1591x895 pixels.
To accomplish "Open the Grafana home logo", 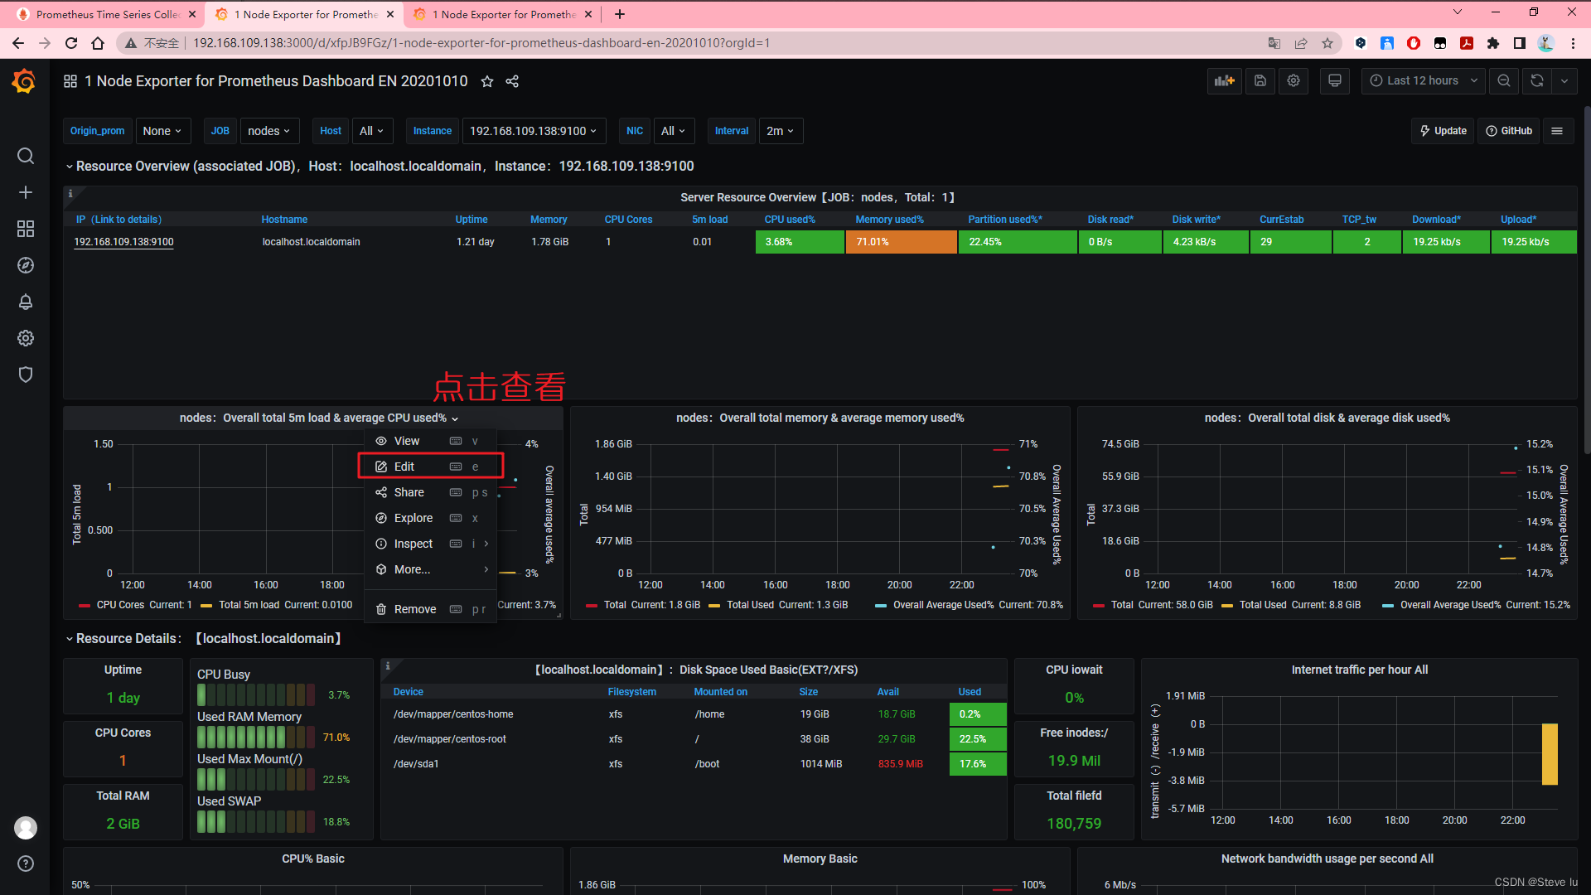I will [24, 81].
